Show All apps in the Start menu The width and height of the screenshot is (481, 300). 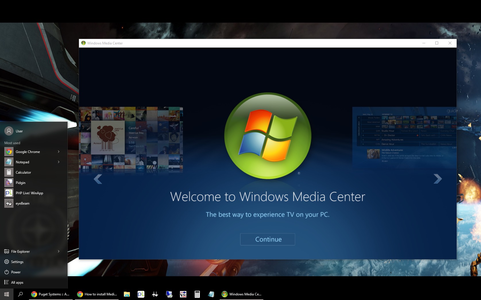click(17, 283)
